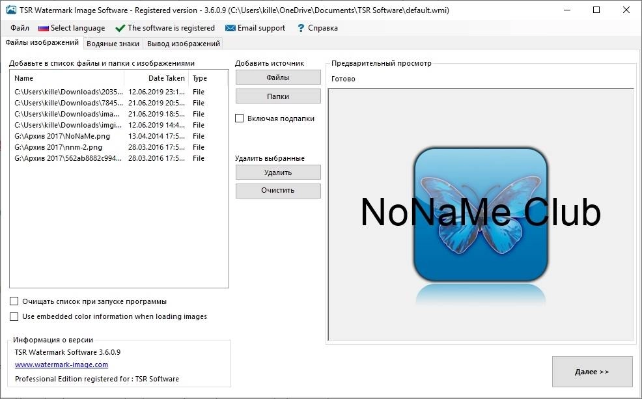This screenshot has width=642, height=399.
Task: Sort list by Date Taken column header
Action: coord(156,78)
